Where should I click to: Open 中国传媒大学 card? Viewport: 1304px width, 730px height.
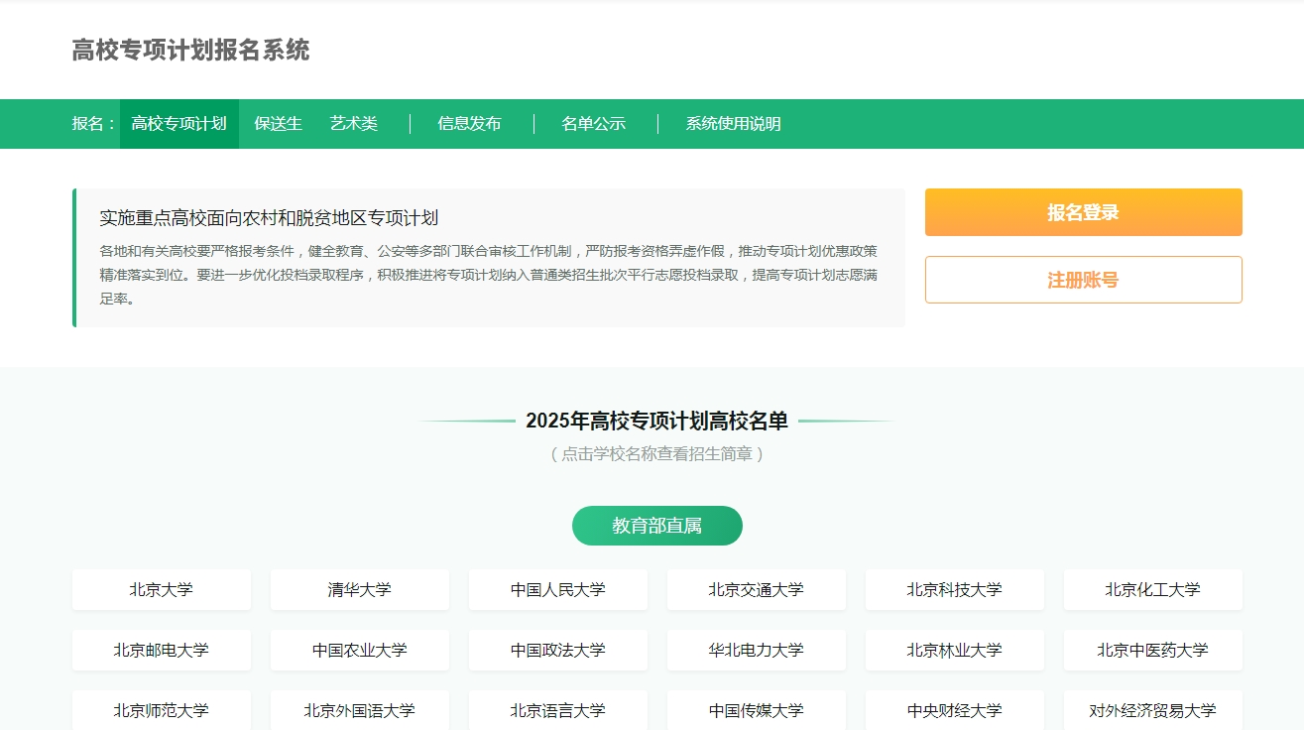[x=757, y=710]
